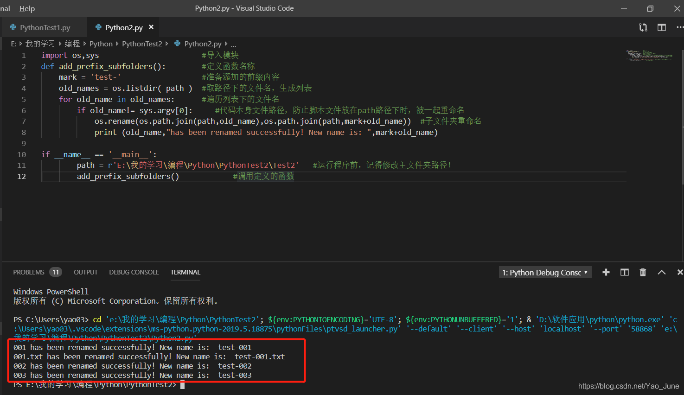Screen dimensions: 684x395
Task: Open the Help menu
Action: pos(27,8)
